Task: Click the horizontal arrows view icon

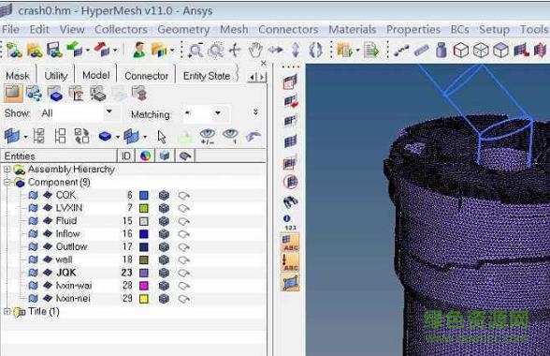Action: pos(276,50)
